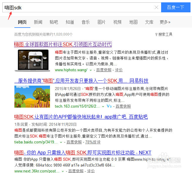Expand dropdown arrow next to next.36kr.com URL
The height and width of the screenshot is (173, 192).
point(63,171)
